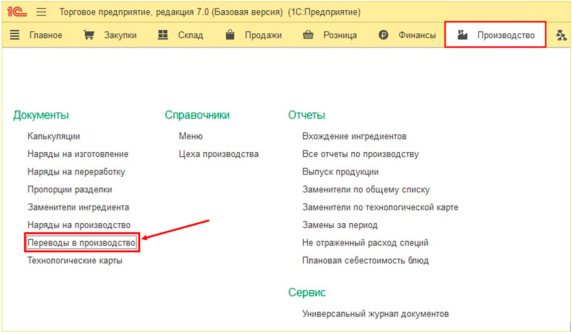Open Наряды на изготовление

pos(78,154)
